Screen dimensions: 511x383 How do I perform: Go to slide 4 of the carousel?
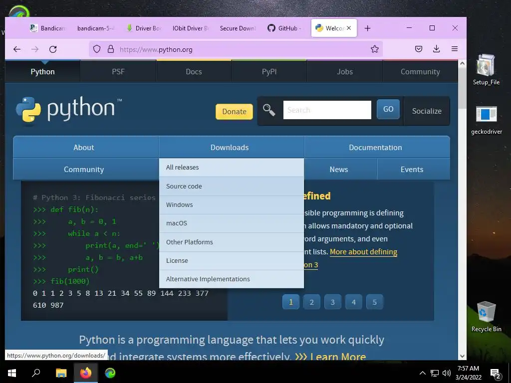click(354, 302)
